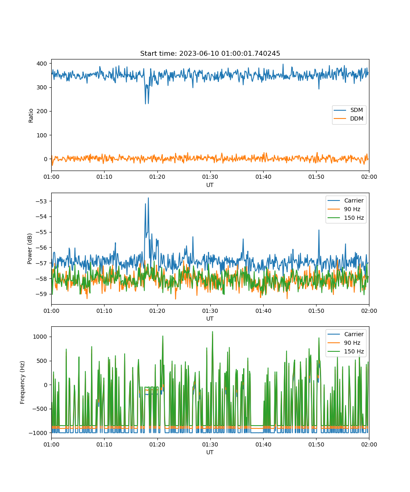Click the UT label under the Ratio plot
Image resolution: width=410 pixels, height=492 pixels.
[210, 185]
